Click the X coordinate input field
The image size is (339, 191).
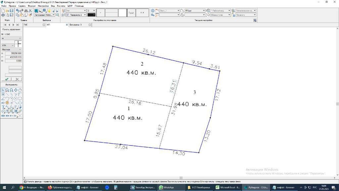click(13, 53)
